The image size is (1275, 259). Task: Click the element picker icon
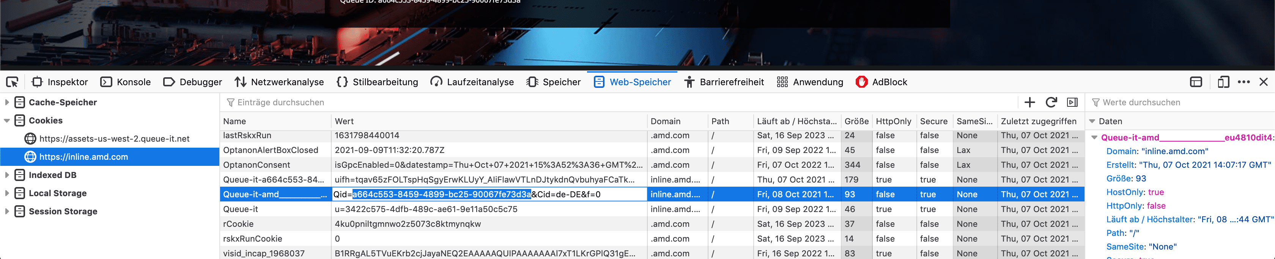13,82
